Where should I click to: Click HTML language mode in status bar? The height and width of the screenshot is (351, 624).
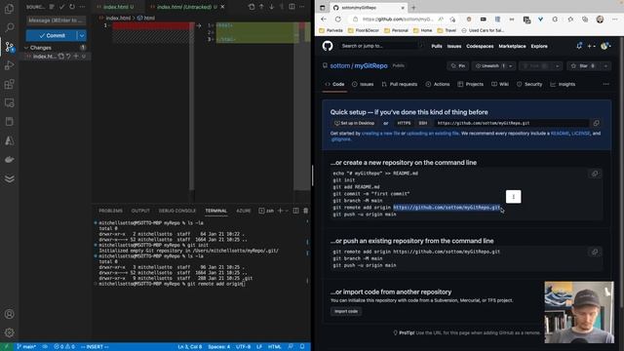[274, 347]
